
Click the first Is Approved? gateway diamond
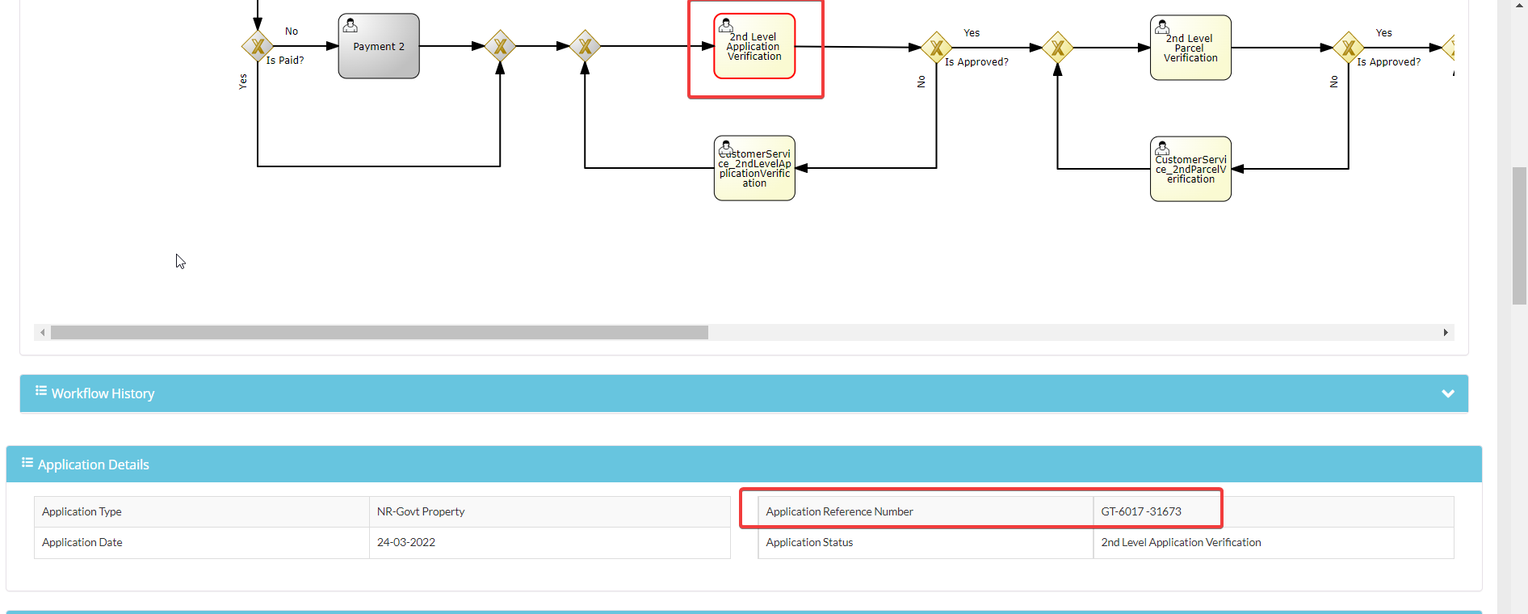[936, 48]
